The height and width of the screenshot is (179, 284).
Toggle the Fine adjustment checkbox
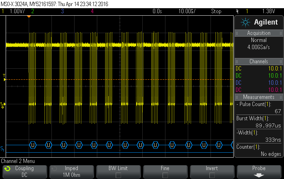click(x=165, y=175)
